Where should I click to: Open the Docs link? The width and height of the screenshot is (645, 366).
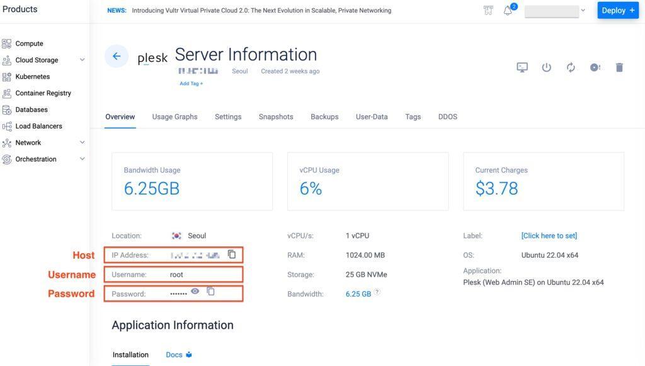click(174, 355)
